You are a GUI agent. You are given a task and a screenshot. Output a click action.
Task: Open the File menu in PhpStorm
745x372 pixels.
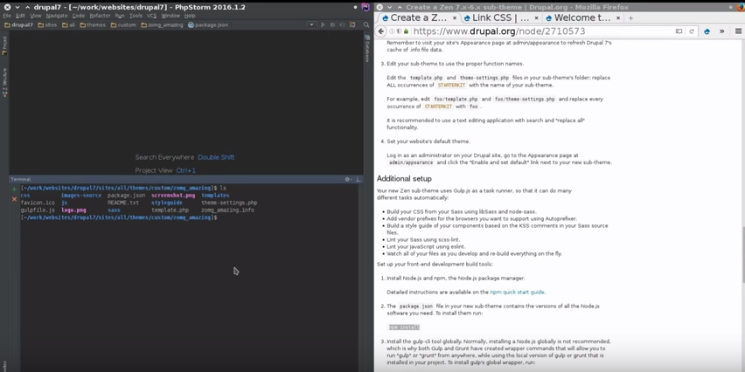[7, 16]
